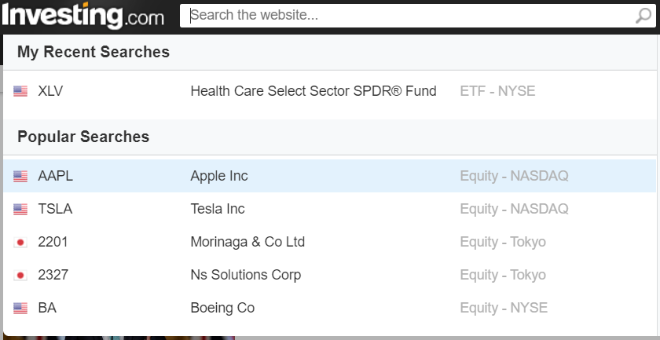Click the US flag next to AAPL
Screen dimensions: 660x340
click(x=20, y=176)
